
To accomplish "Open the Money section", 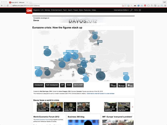I will pos(47,10).
